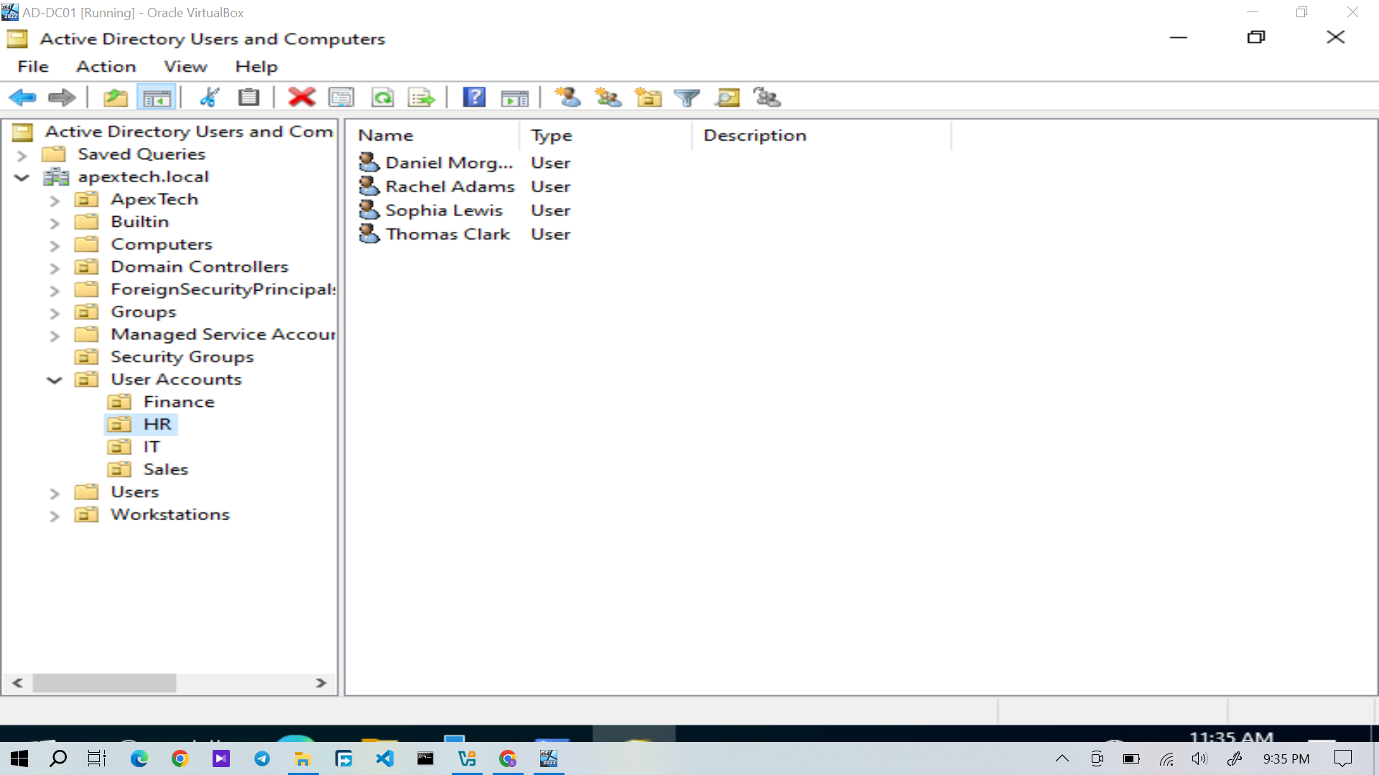Open Properties from the toolbar icon
The image size is (1379, 775).
341,97
